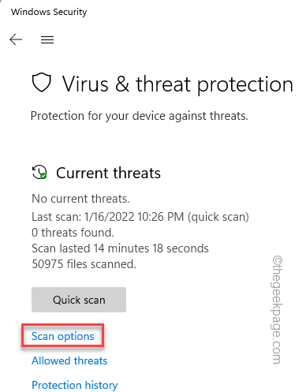This screenshot has height=392, width=306.
Task: Click the Last scan date line
Action: 140,217
